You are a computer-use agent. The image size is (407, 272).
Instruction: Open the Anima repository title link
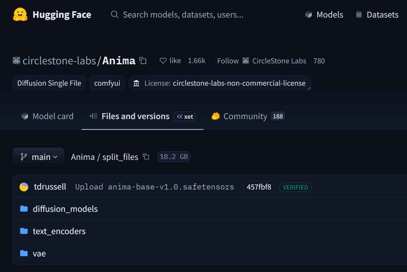pos(119,61)
